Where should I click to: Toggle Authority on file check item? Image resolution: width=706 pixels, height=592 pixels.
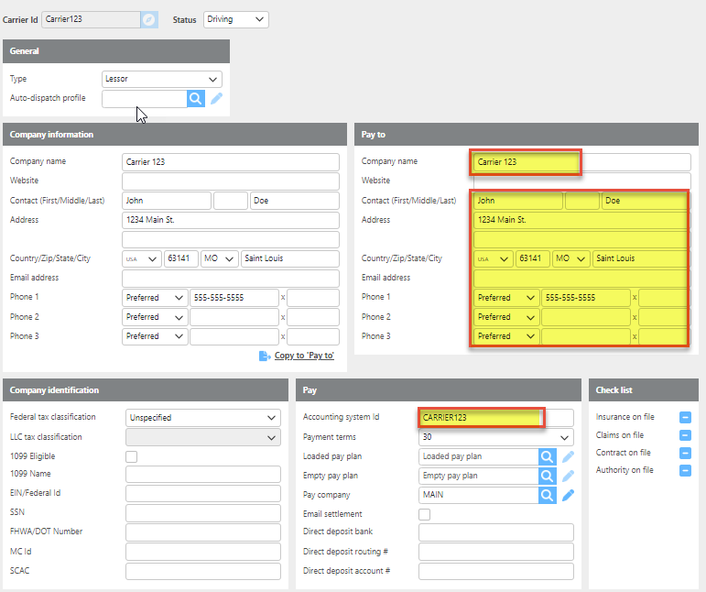coord(685,470)
